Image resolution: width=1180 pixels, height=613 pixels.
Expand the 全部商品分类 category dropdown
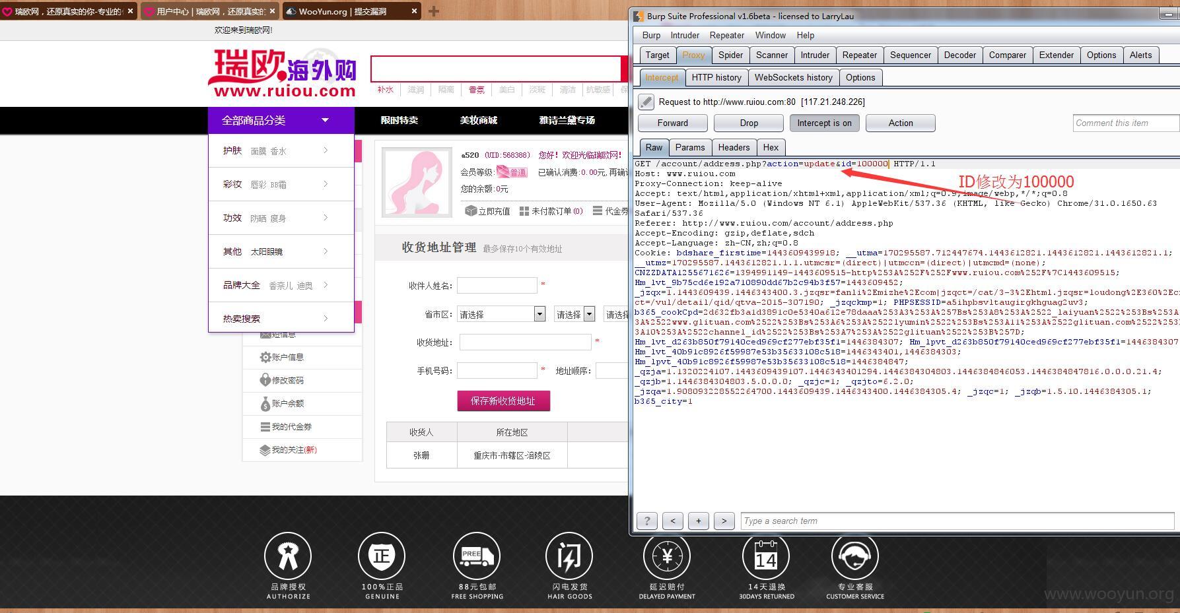click(281, 120)
